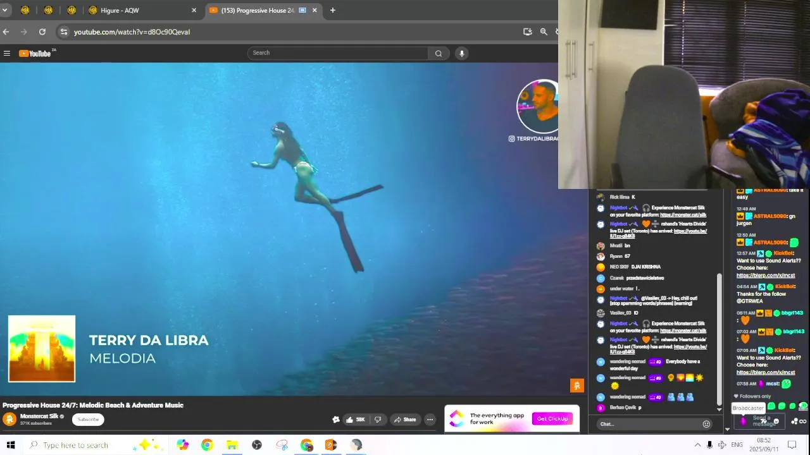
Task: Click the orange Monstercat watermark in the video
Action: 577,385
